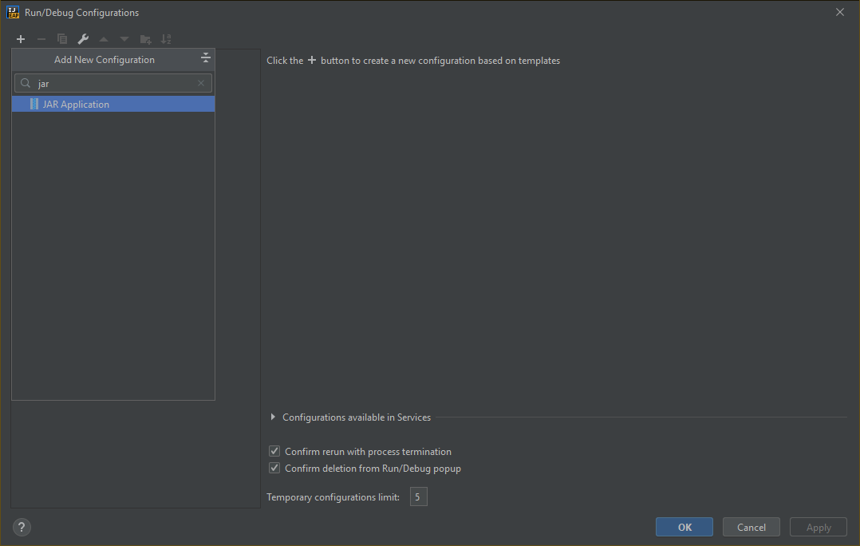This screenshot has width=860, height=546.
Task: Click the Move Up arrow icon
Action: click(104, 39)
